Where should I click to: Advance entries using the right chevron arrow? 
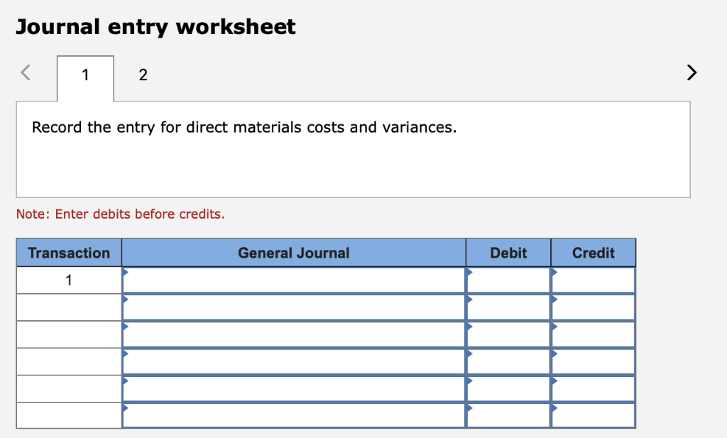692,72
